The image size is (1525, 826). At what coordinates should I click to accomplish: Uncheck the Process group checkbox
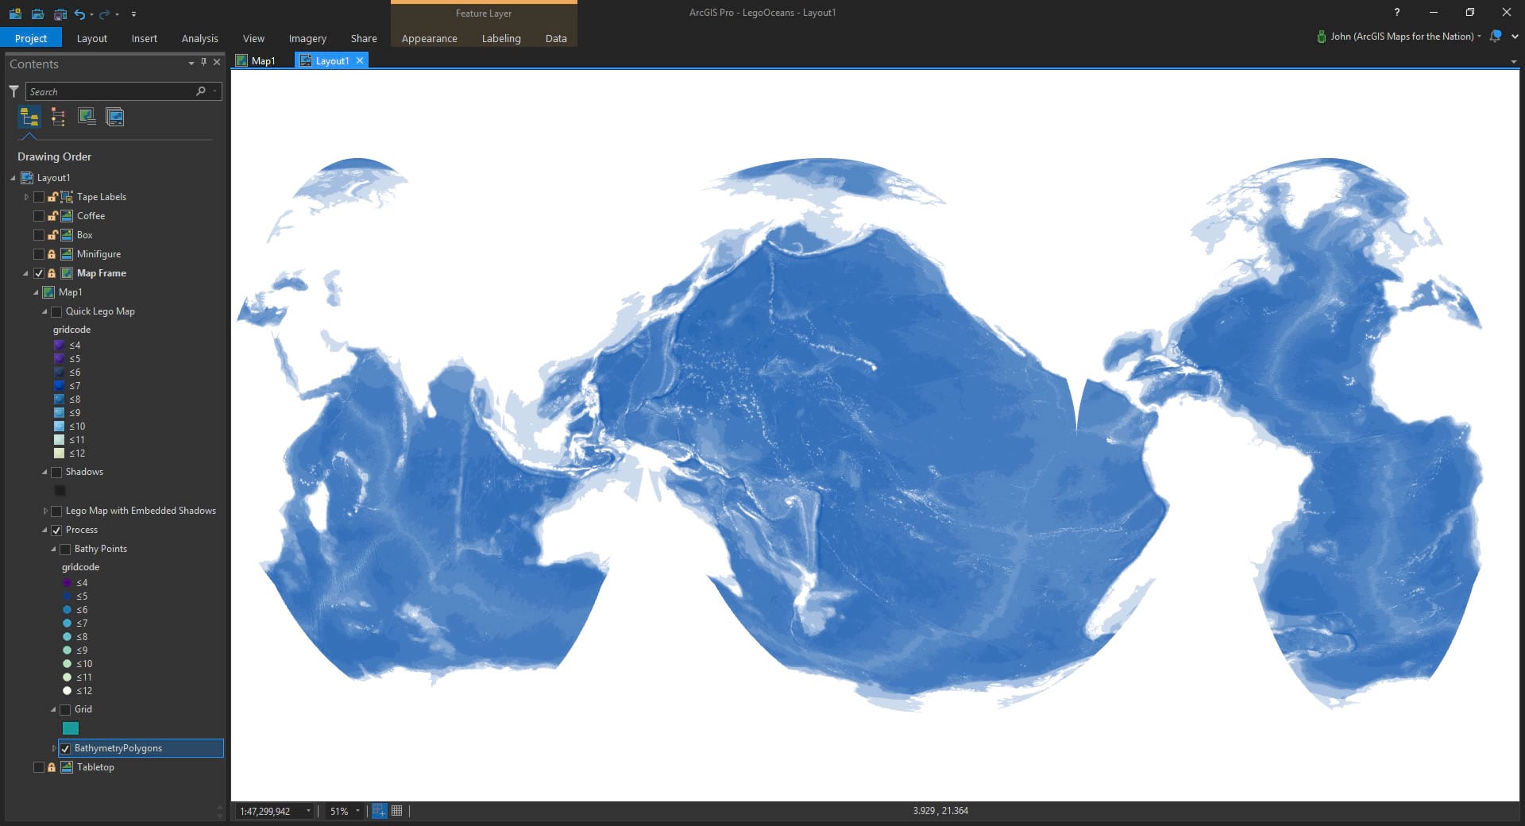click(56, 530)
